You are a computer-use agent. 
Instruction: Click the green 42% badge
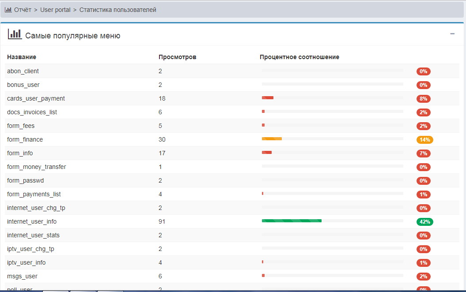pyautogui.click(x=424, y=222)
